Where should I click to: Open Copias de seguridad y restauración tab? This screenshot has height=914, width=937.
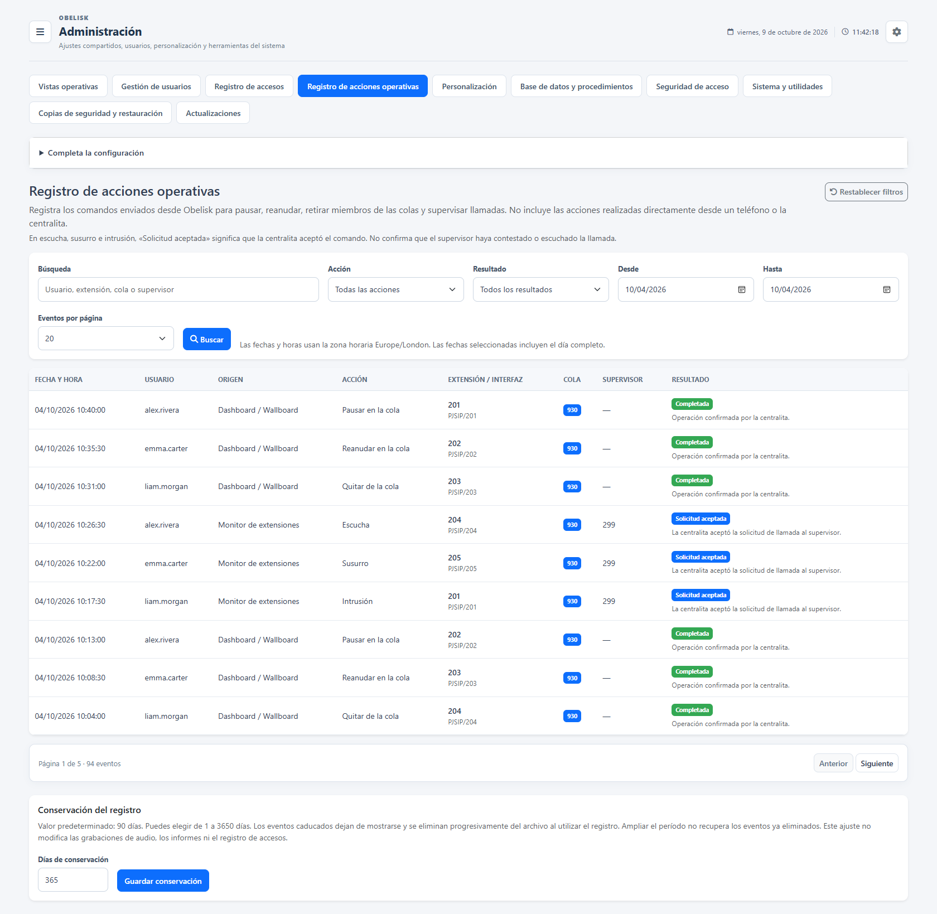100,113
